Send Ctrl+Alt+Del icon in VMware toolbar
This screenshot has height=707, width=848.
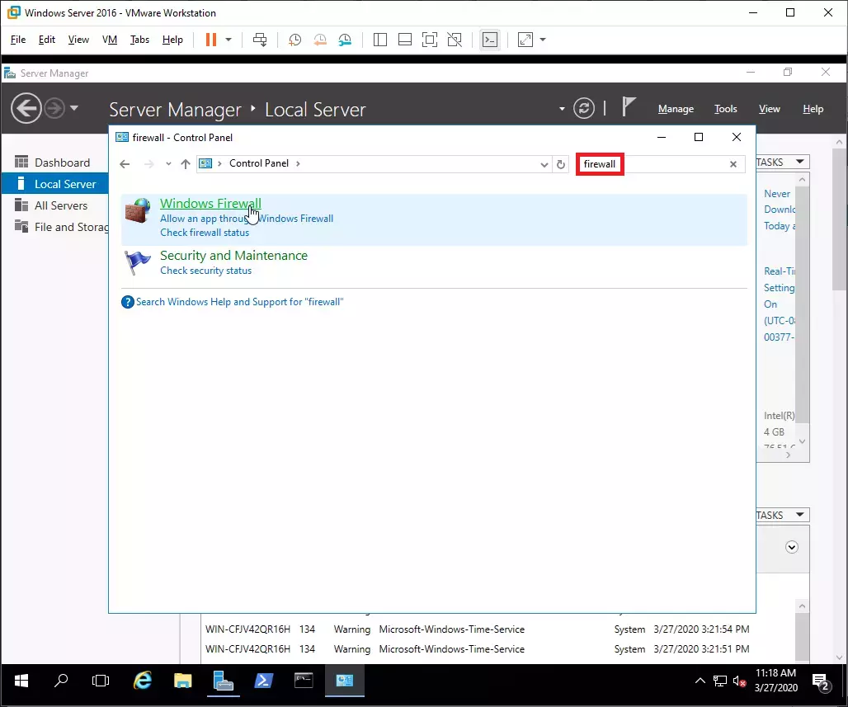(x=260, y=40)
